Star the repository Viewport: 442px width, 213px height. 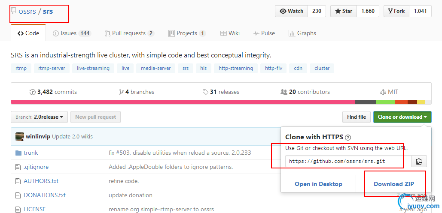(344, 11)
